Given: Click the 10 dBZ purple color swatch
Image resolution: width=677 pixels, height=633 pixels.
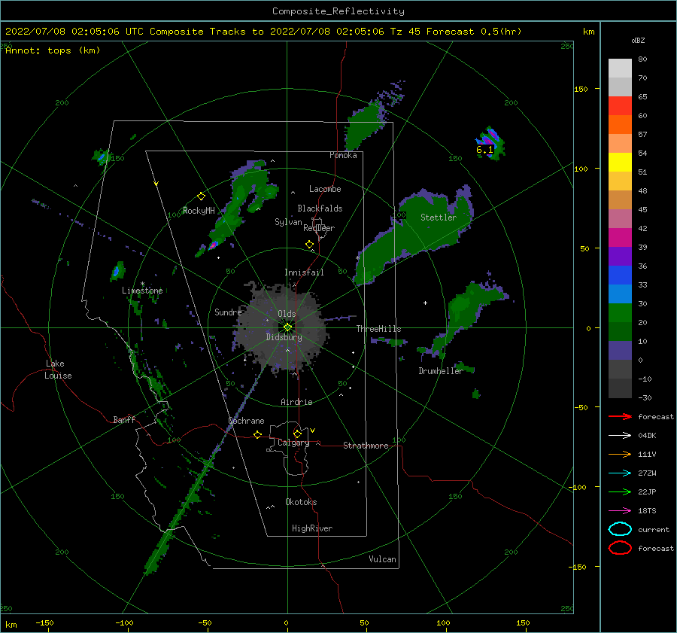Looking at the screenshot, I should (620, 350).
